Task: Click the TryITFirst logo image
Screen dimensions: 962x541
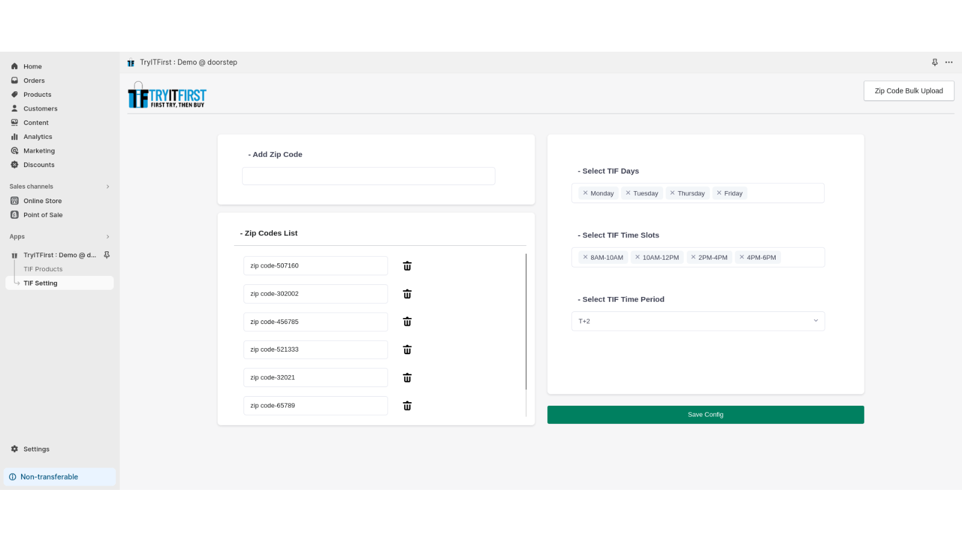Action: coord(167,95)
